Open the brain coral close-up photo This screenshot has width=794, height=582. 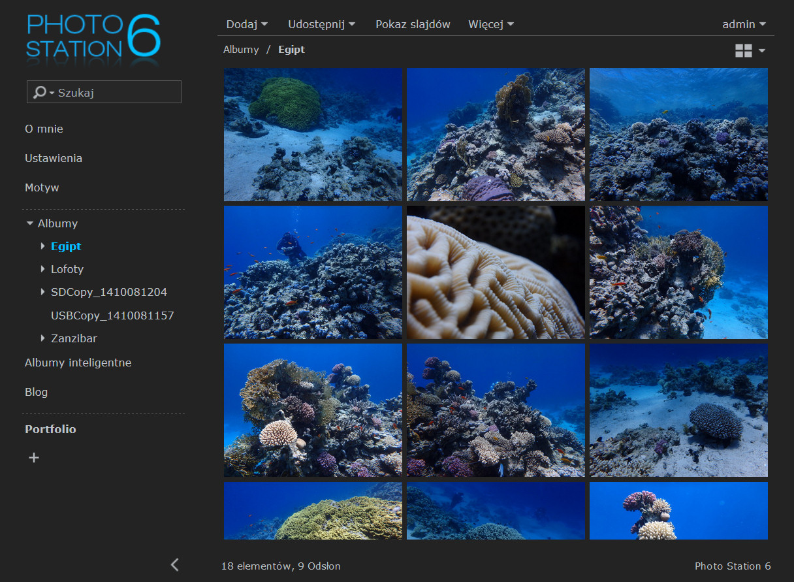pyautogui.click(x=496, y=272)
